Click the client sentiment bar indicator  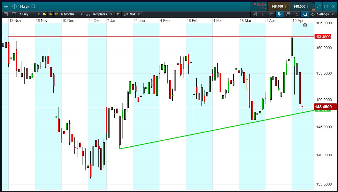tap(313, 6)
